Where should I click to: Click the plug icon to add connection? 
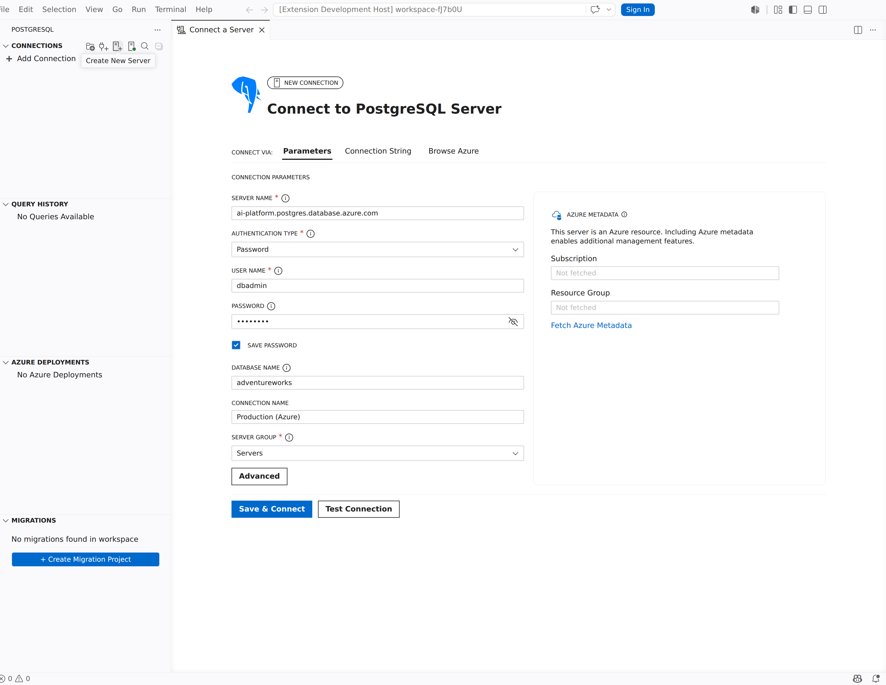[x=104, y=46]
